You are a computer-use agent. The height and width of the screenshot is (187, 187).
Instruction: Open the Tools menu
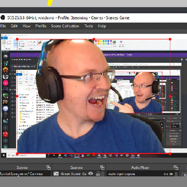pos(88,26)
